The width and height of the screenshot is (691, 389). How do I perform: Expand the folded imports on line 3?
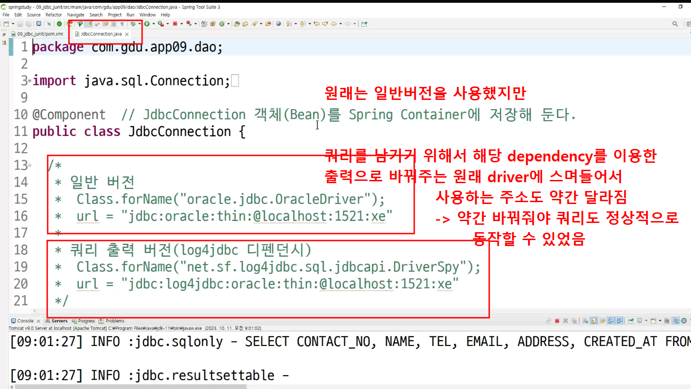tap(30, 81)
